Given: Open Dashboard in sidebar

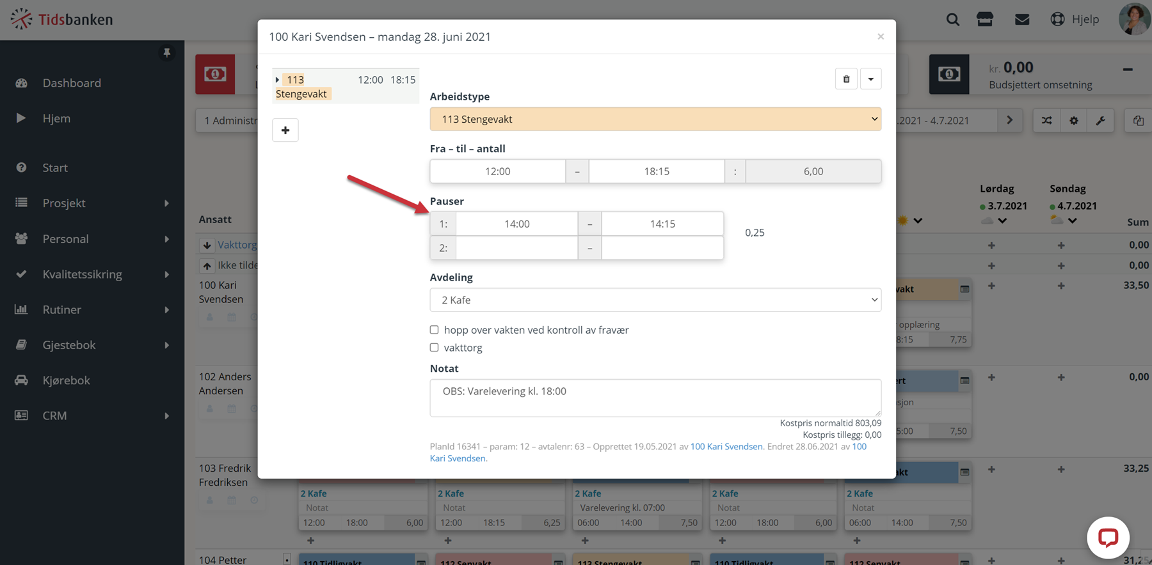Looking at the screenshot, I should (72, 83).
